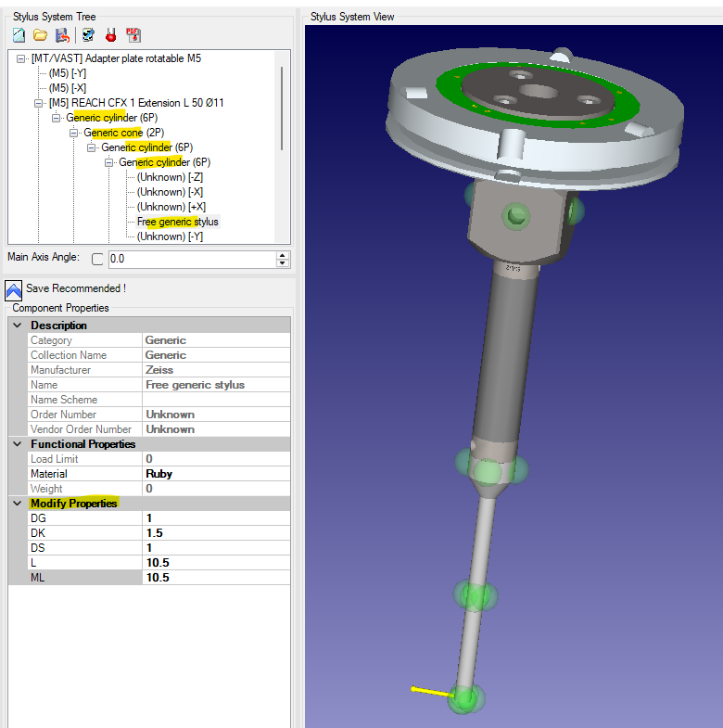Click the red stylus probe toolbar icon

[x=110, y=35]
